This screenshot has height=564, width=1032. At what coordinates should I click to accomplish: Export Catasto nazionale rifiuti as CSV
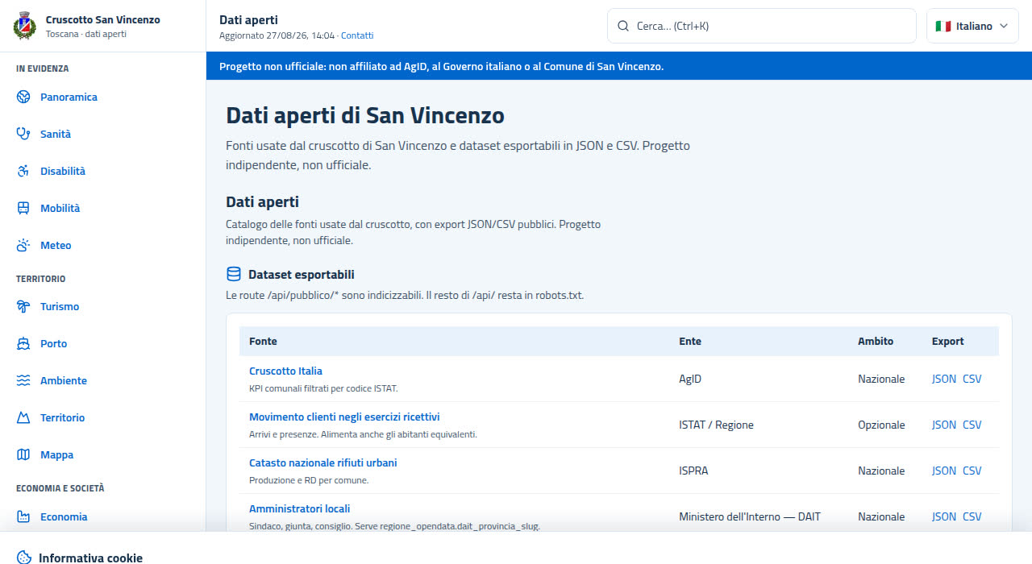click(972, 471)
